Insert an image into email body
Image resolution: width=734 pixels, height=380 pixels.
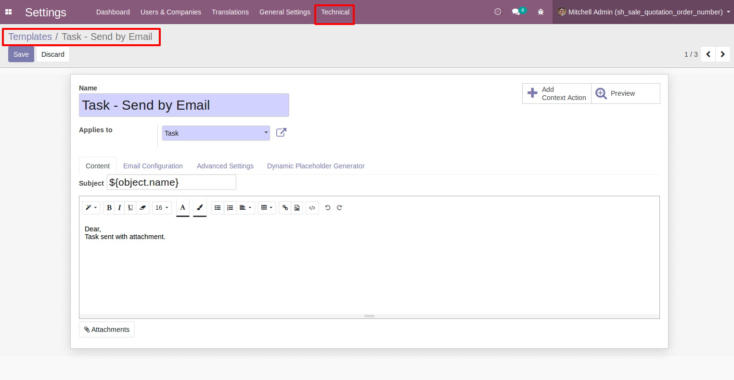[x=297, y=208]
